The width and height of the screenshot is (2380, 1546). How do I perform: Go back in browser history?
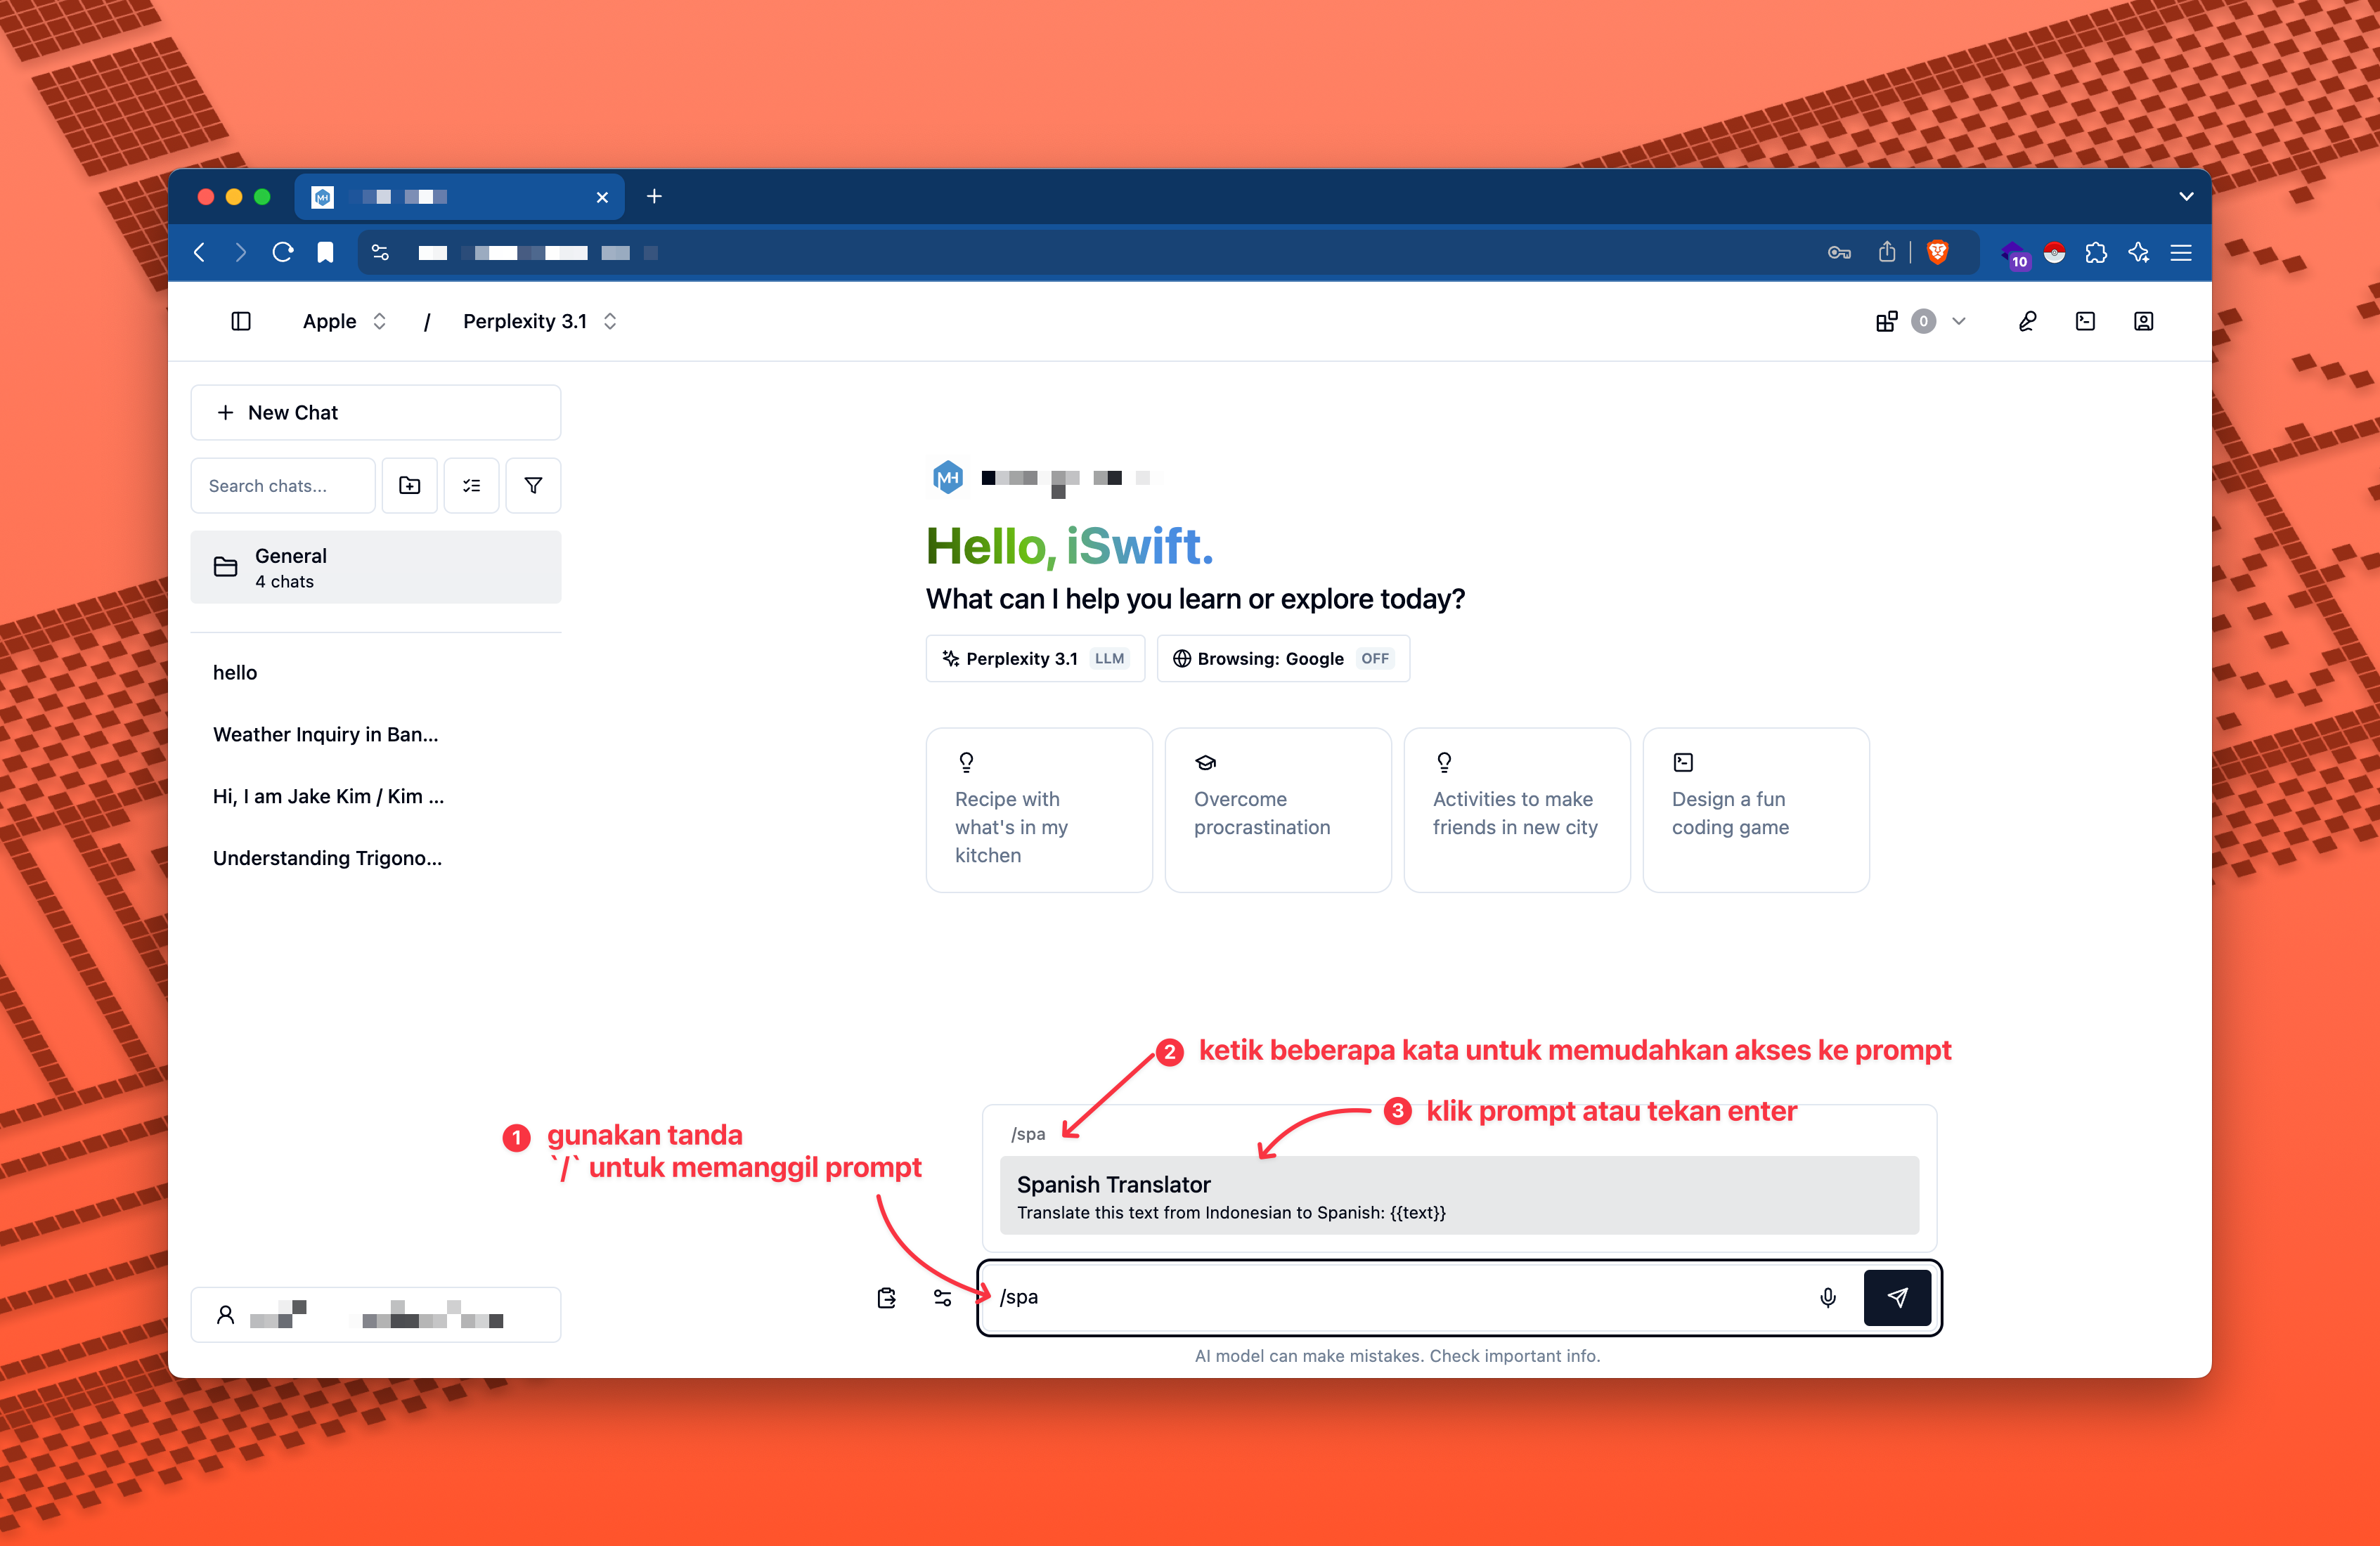click(200, 252)
